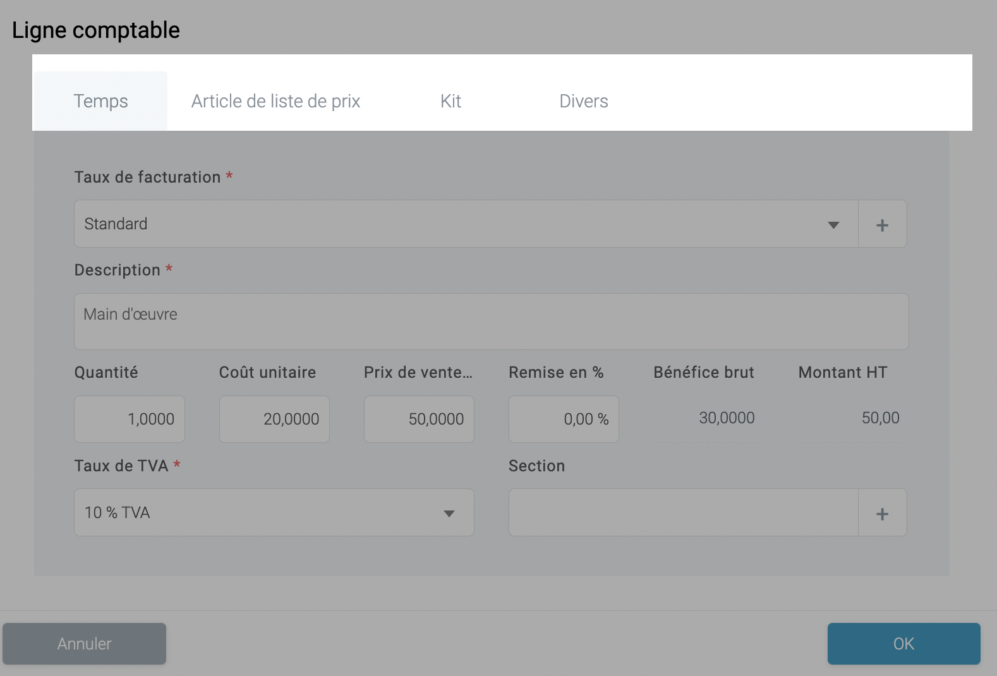Expand the Taux de TVA dropdown

(x=274, y=513)
